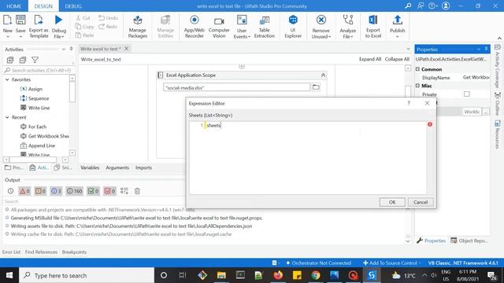Open Analyze File dropdown
504x283 pixels.
[352, 37]
